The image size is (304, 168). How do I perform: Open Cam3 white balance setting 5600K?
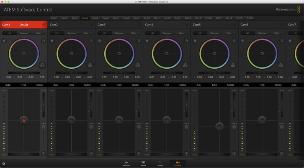135,85
